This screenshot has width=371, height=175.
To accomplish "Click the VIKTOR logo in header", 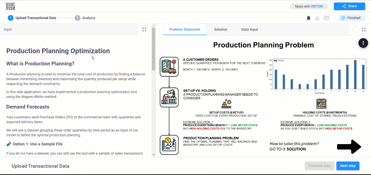I will (10, 7).
